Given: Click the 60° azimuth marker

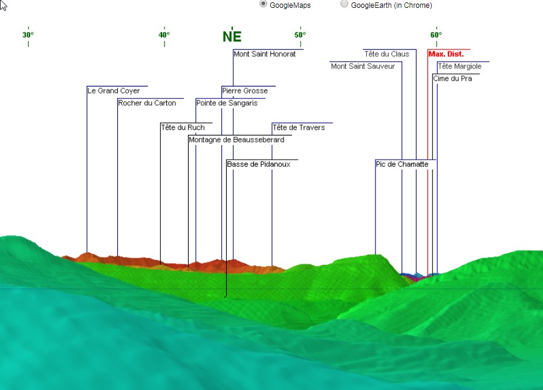Looking at the screenshot, I should (x=437, y=35).
